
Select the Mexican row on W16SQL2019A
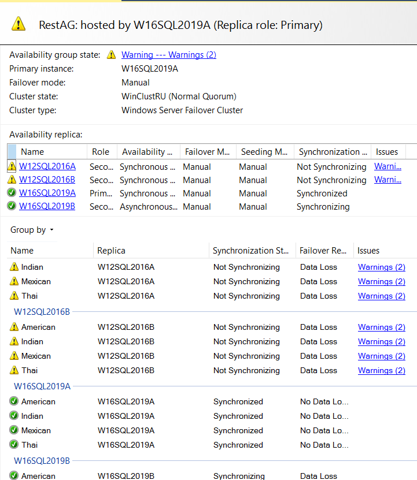coord(36,430)
